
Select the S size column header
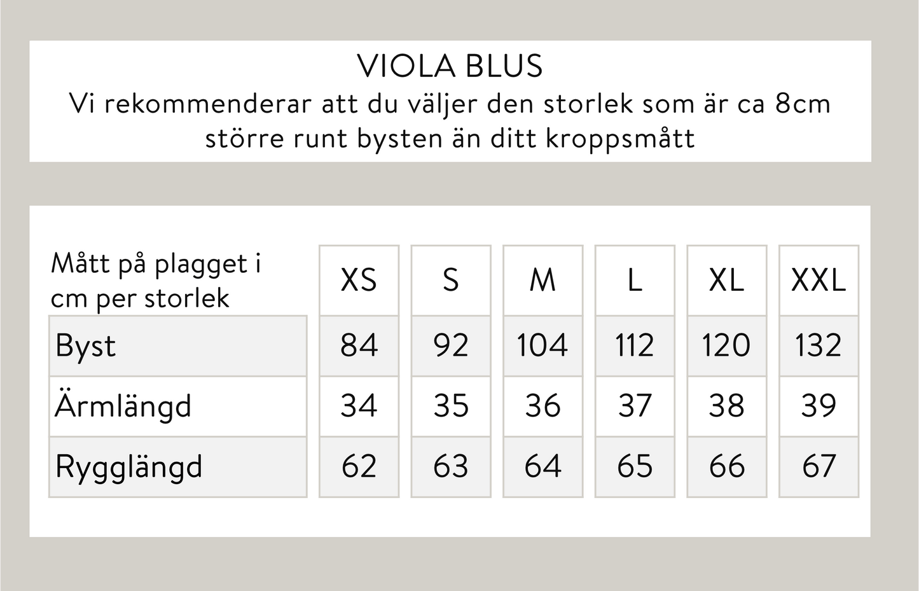[x=450, y=280]
